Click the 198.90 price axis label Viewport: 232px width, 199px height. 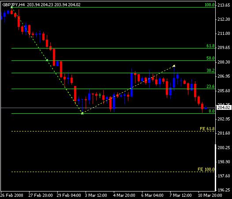(224, 161)
